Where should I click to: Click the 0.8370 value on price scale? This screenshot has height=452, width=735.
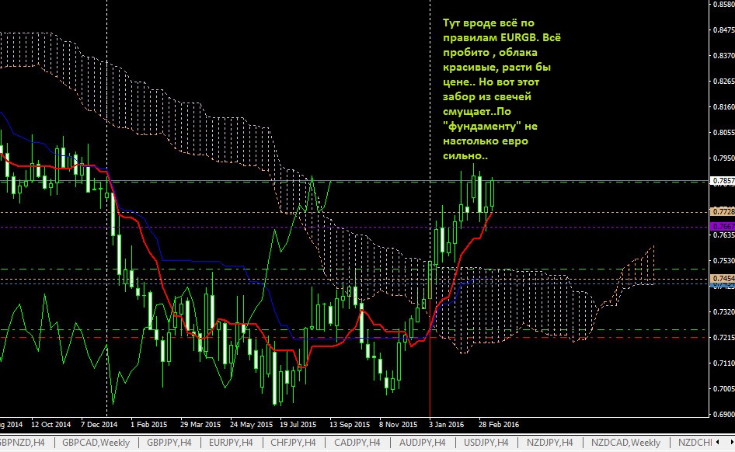pyautogui.click(x=724, y=55)
